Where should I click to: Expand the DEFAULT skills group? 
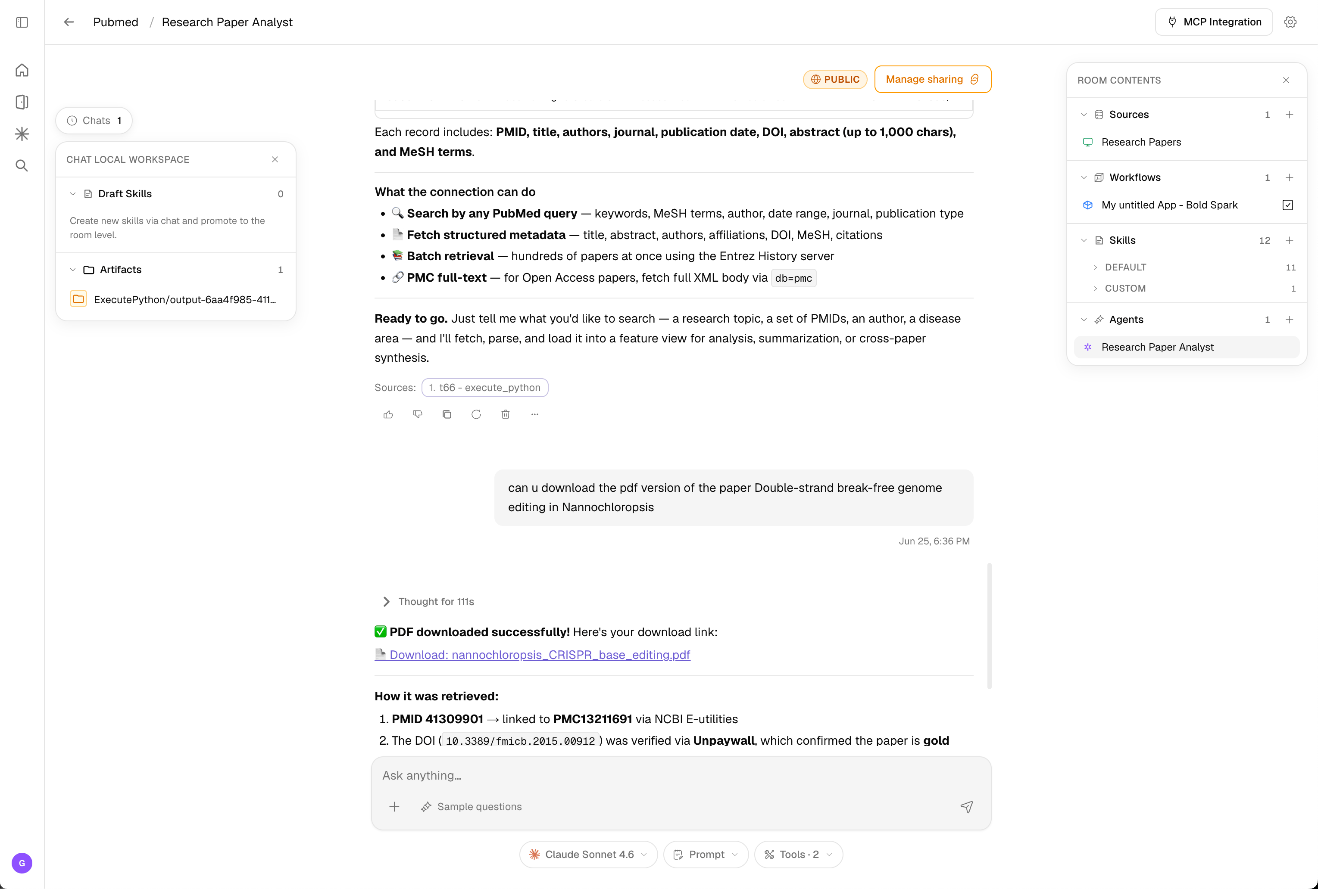click(x=1096, y=267)
